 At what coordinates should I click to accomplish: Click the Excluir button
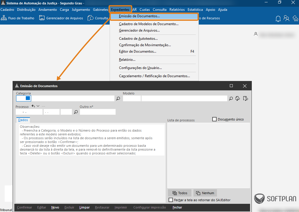pyautogui.click(x=69, y=207)
